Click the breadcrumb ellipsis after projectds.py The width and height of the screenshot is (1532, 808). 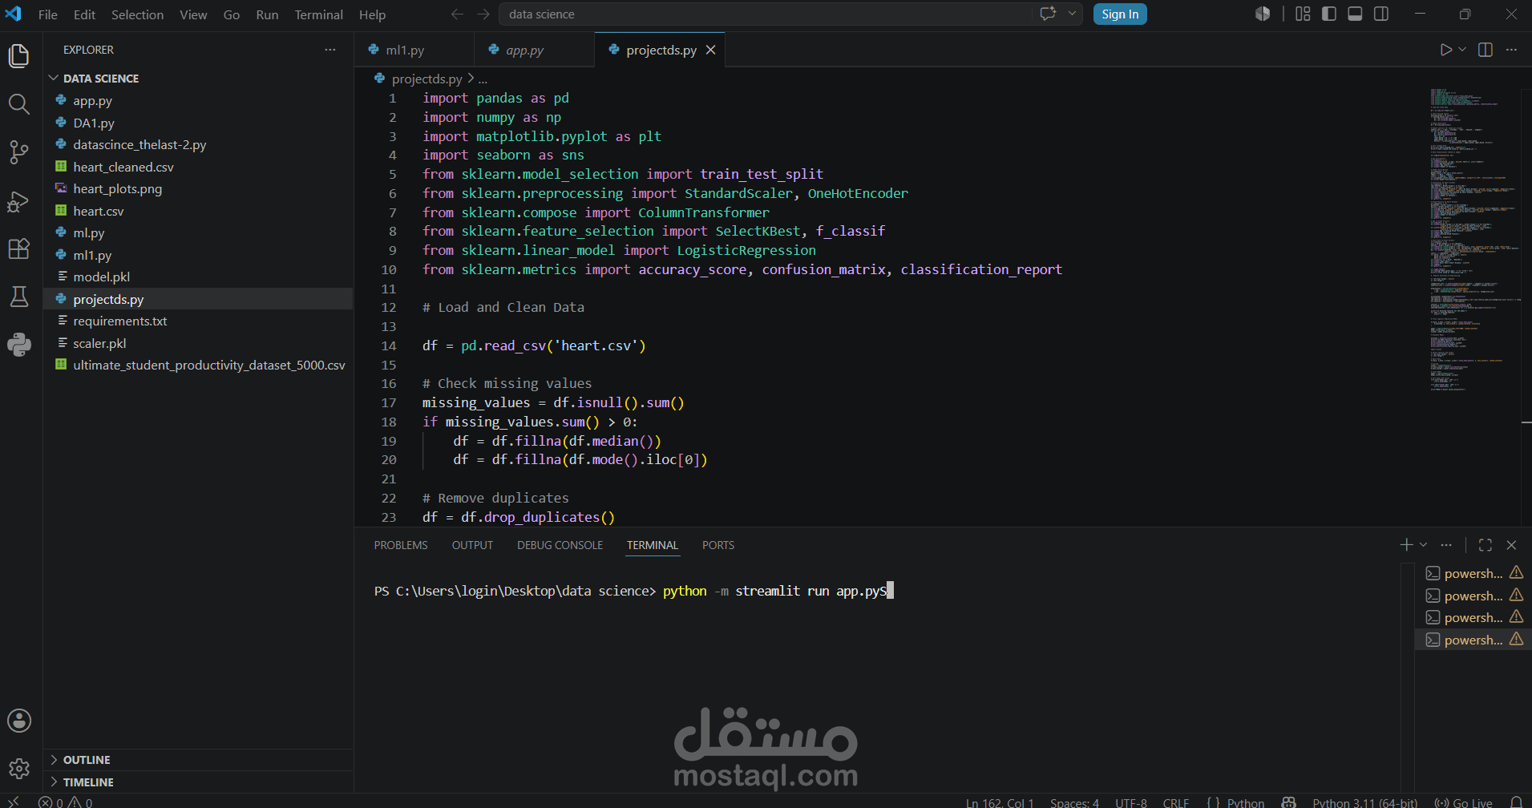coord(483,79)
